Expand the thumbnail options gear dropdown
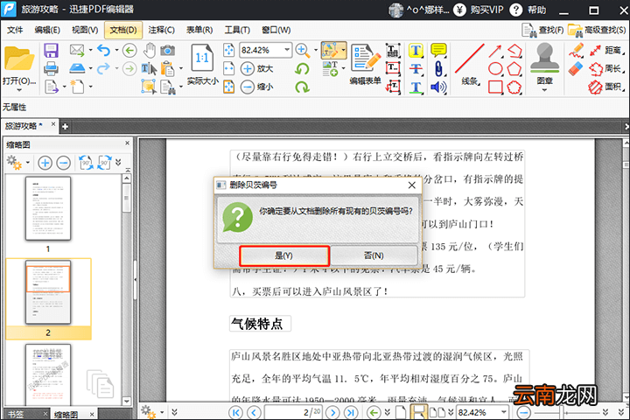The width and height of the screenshot is (630, 420). point(28,163)
